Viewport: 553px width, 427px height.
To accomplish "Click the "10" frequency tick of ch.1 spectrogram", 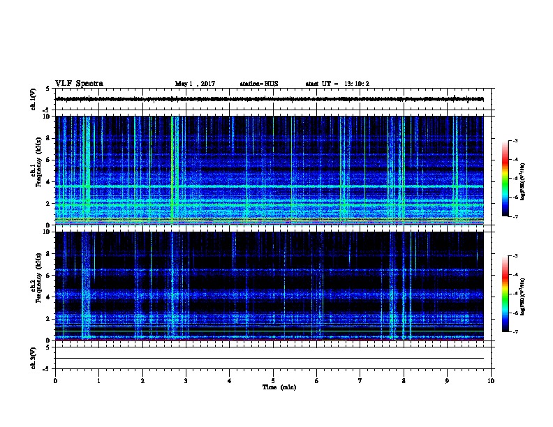I will (x=47, y=117).
